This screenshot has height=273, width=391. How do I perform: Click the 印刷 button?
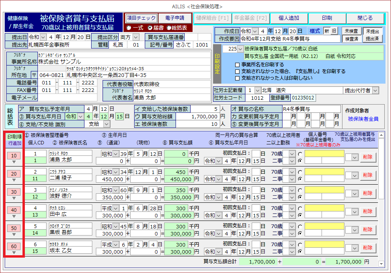coord(327,18)
